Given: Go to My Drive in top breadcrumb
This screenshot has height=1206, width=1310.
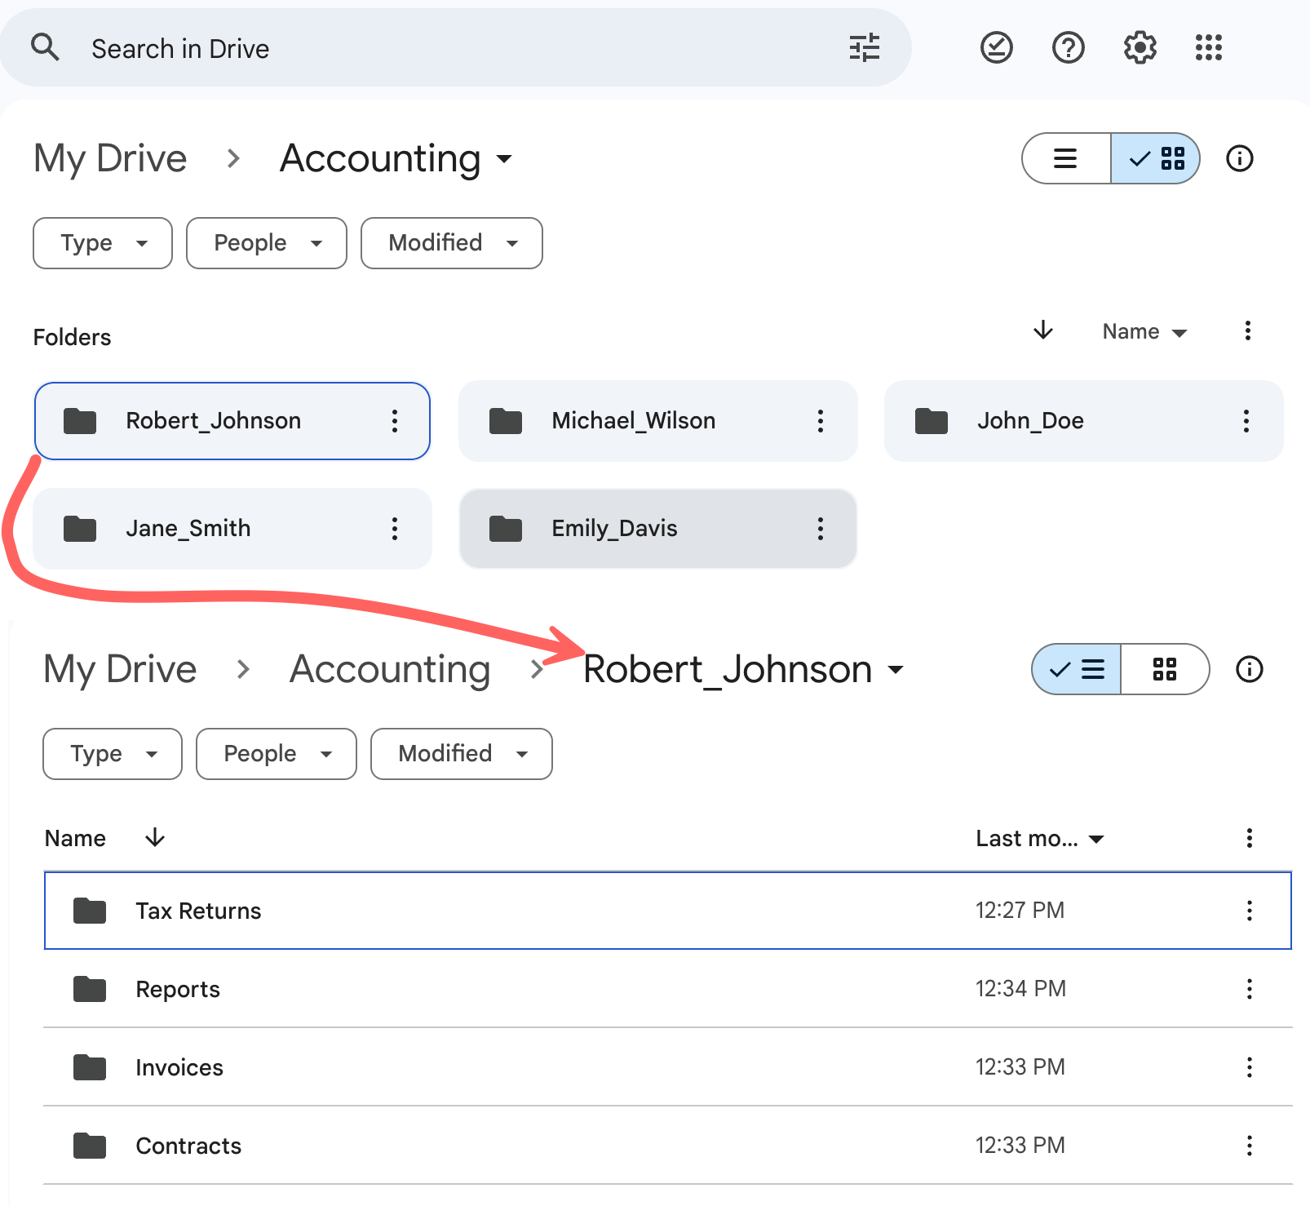Looking at the screenshot, I should tap(110, 158).
